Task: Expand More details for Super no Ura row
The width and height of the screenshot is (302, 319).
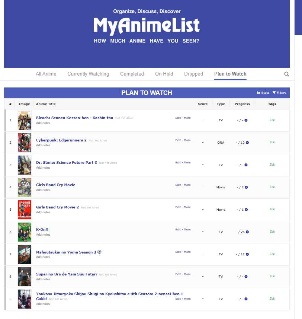Action: click(x=187, y=274)
